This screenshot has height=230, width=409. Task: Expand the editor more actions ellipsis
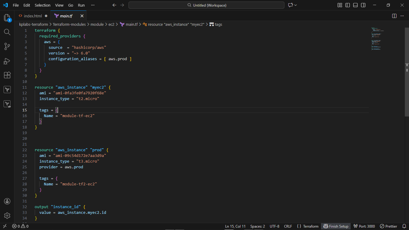pyautogui.click(x=402, y=16)
